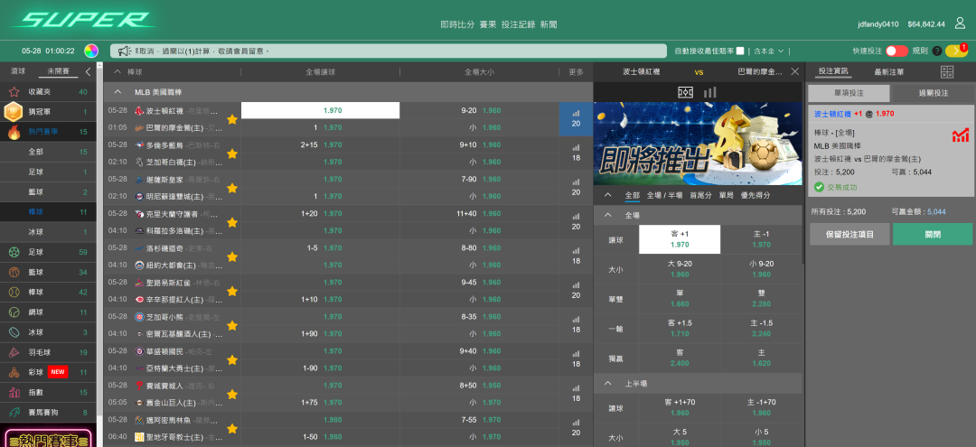Select 棒球 with baseball icon (42)

tap(49, 293)
